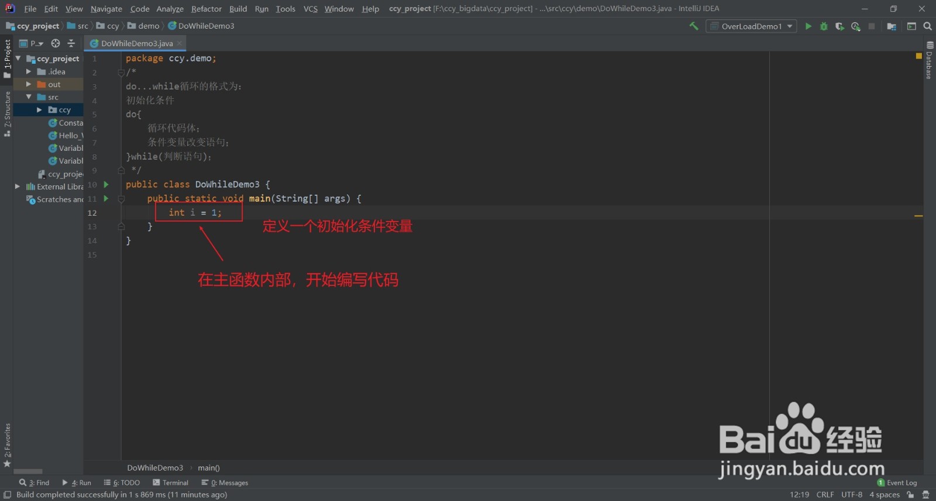Click the run gutter icon at line 11

coord(106,199)
